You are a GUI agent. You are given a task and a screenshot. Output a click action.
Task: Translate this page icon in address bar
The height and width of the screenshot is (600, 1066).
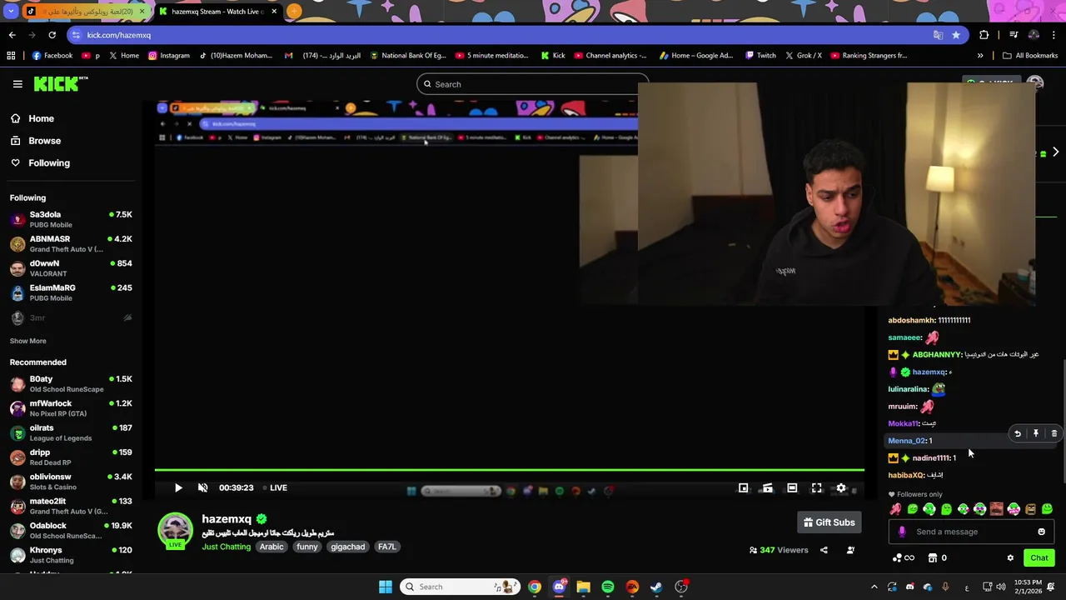click(938, 35)
